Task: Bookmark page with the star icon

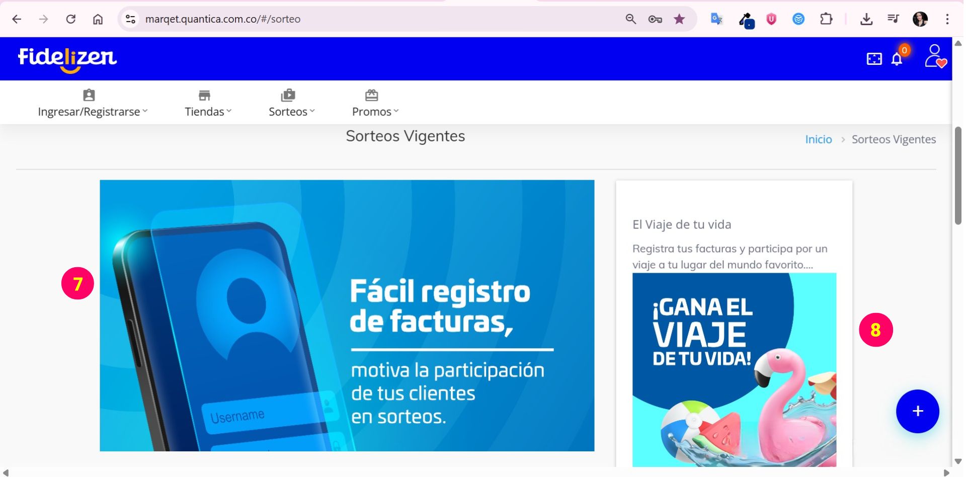Action: 679,19
